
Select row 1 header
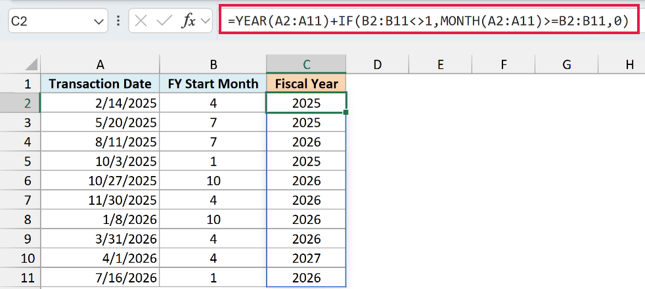[x=20, y=84]
